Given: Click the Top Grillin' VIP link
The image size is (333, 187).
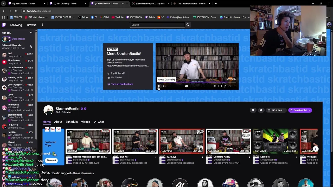Looking at the screenshot, I should pyautogui.click(x=116, y=73).
